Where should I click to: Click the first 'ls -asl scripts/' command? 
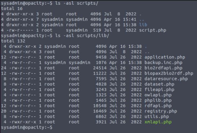click(x=77, y=3)
